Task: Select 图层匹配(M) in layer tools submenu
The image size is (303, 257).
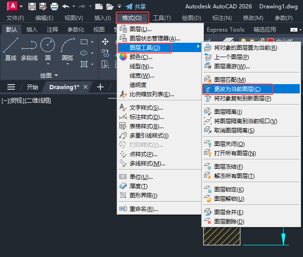Action: pos(251,79)
